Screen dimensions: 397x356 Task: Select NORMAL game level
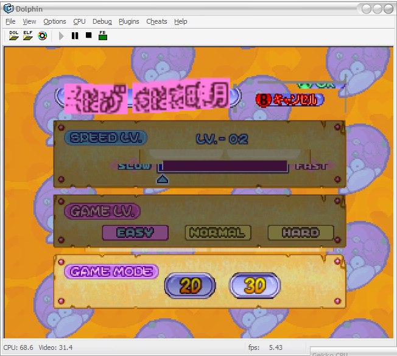point(218,232)
